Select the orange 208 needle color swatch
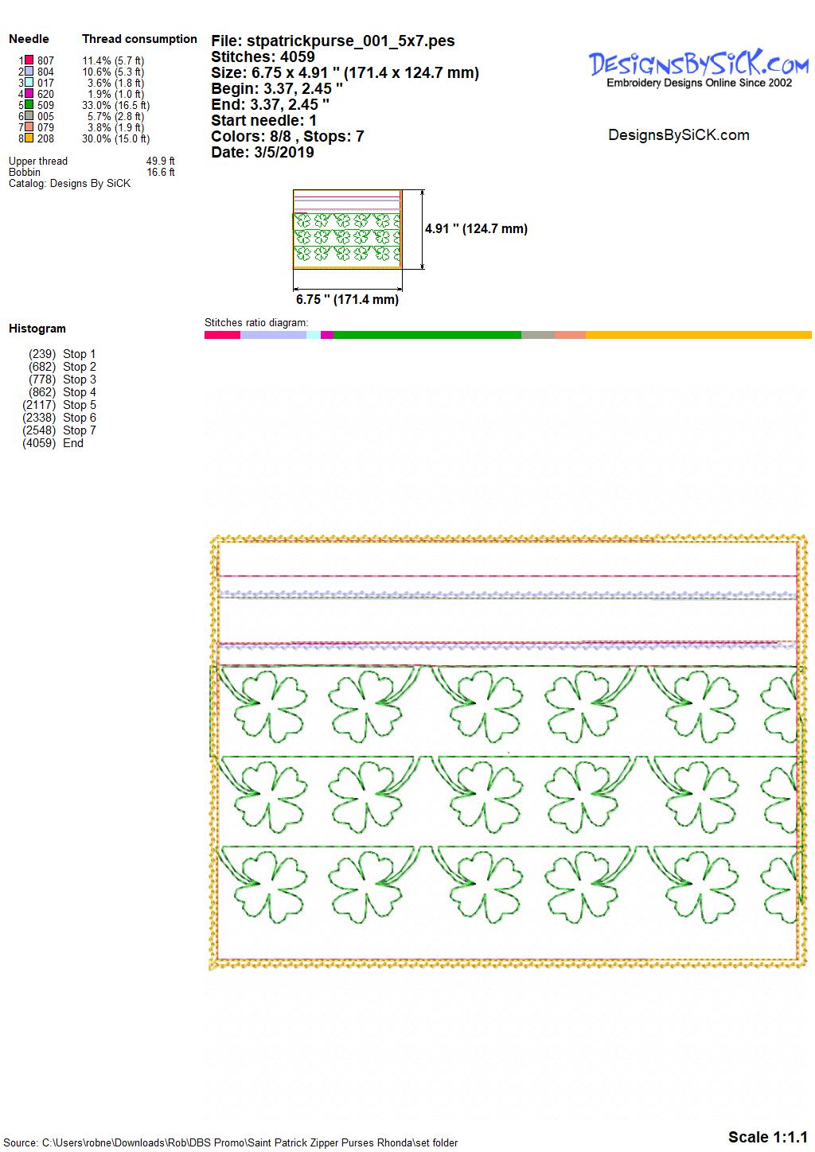This screenshot has width=815, height=1152. (x=29, y=138)
